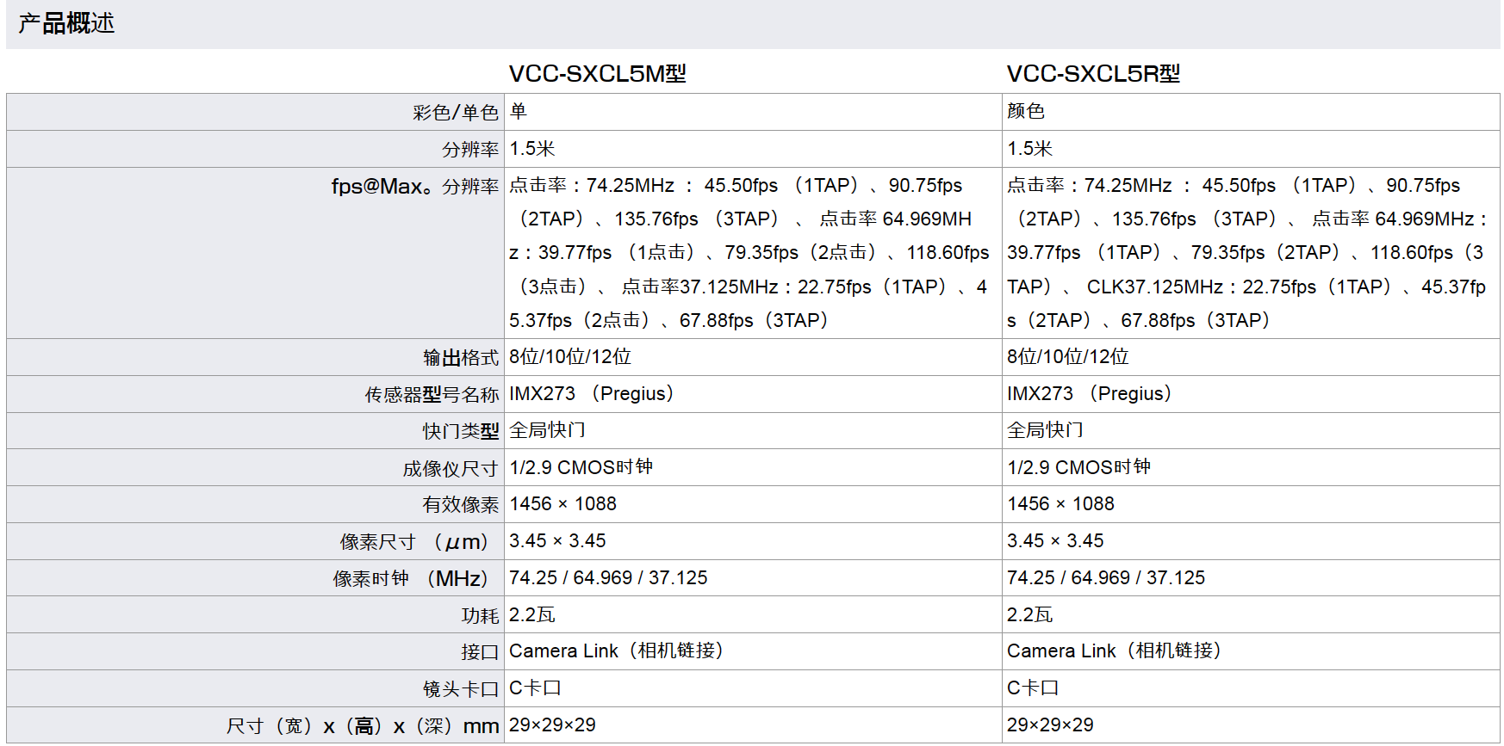Select the 有效像素 row label
The image size is (1504, 746).
(461, 506)
